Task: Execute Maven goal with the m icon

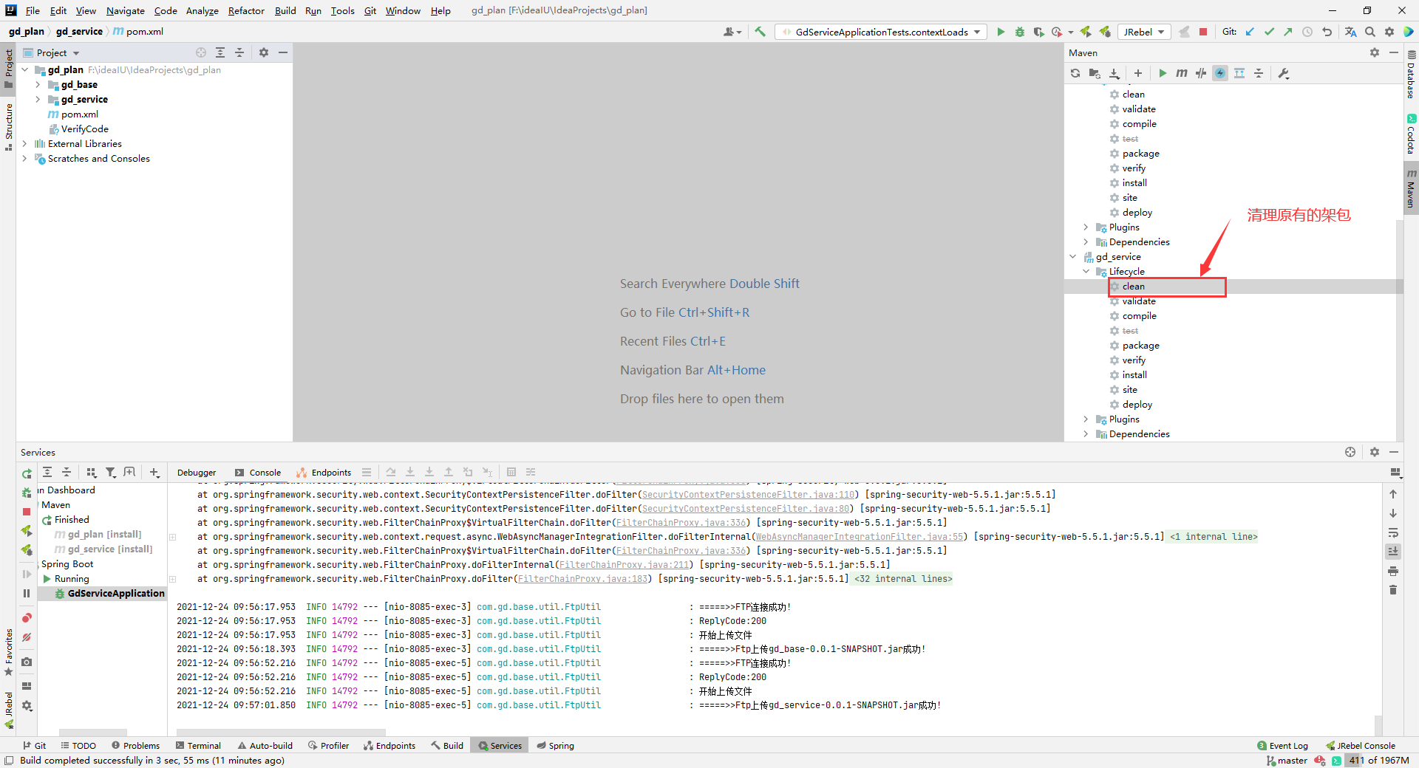Action: click(x=1182, y=73)
